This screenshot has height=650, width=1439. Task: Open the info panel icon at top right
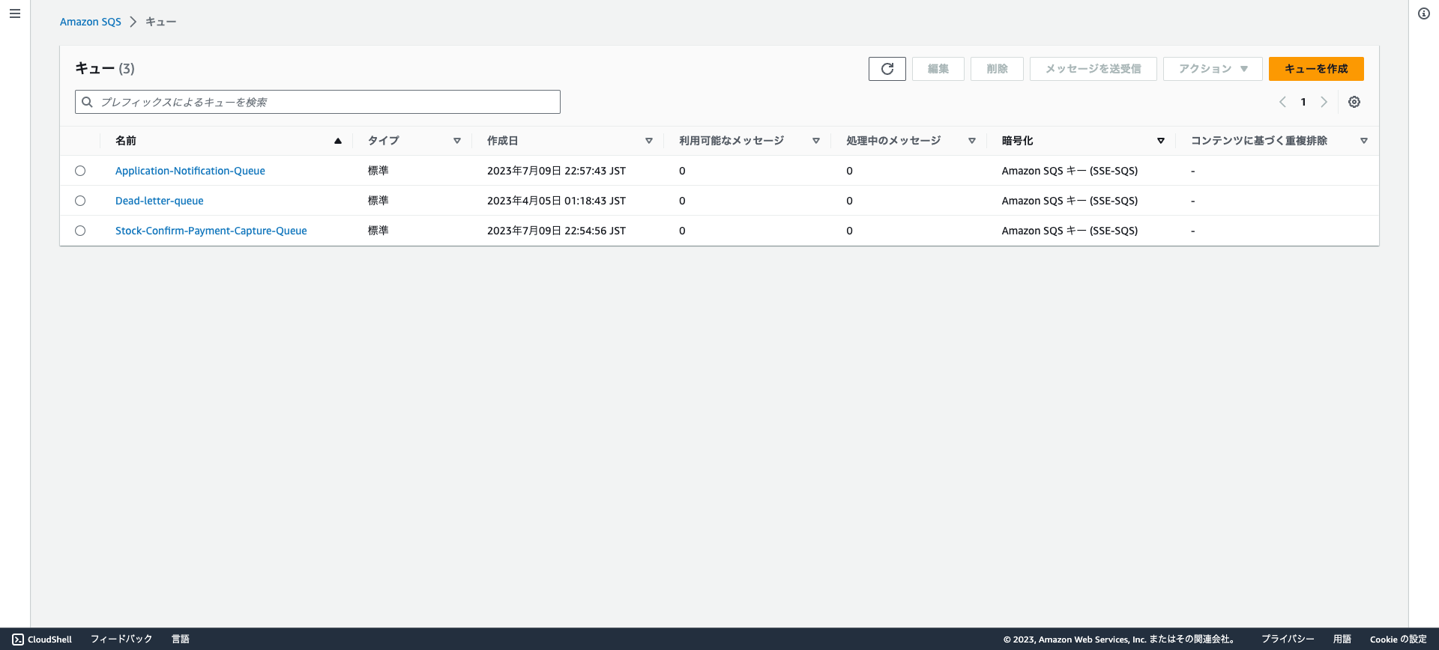1424,13
